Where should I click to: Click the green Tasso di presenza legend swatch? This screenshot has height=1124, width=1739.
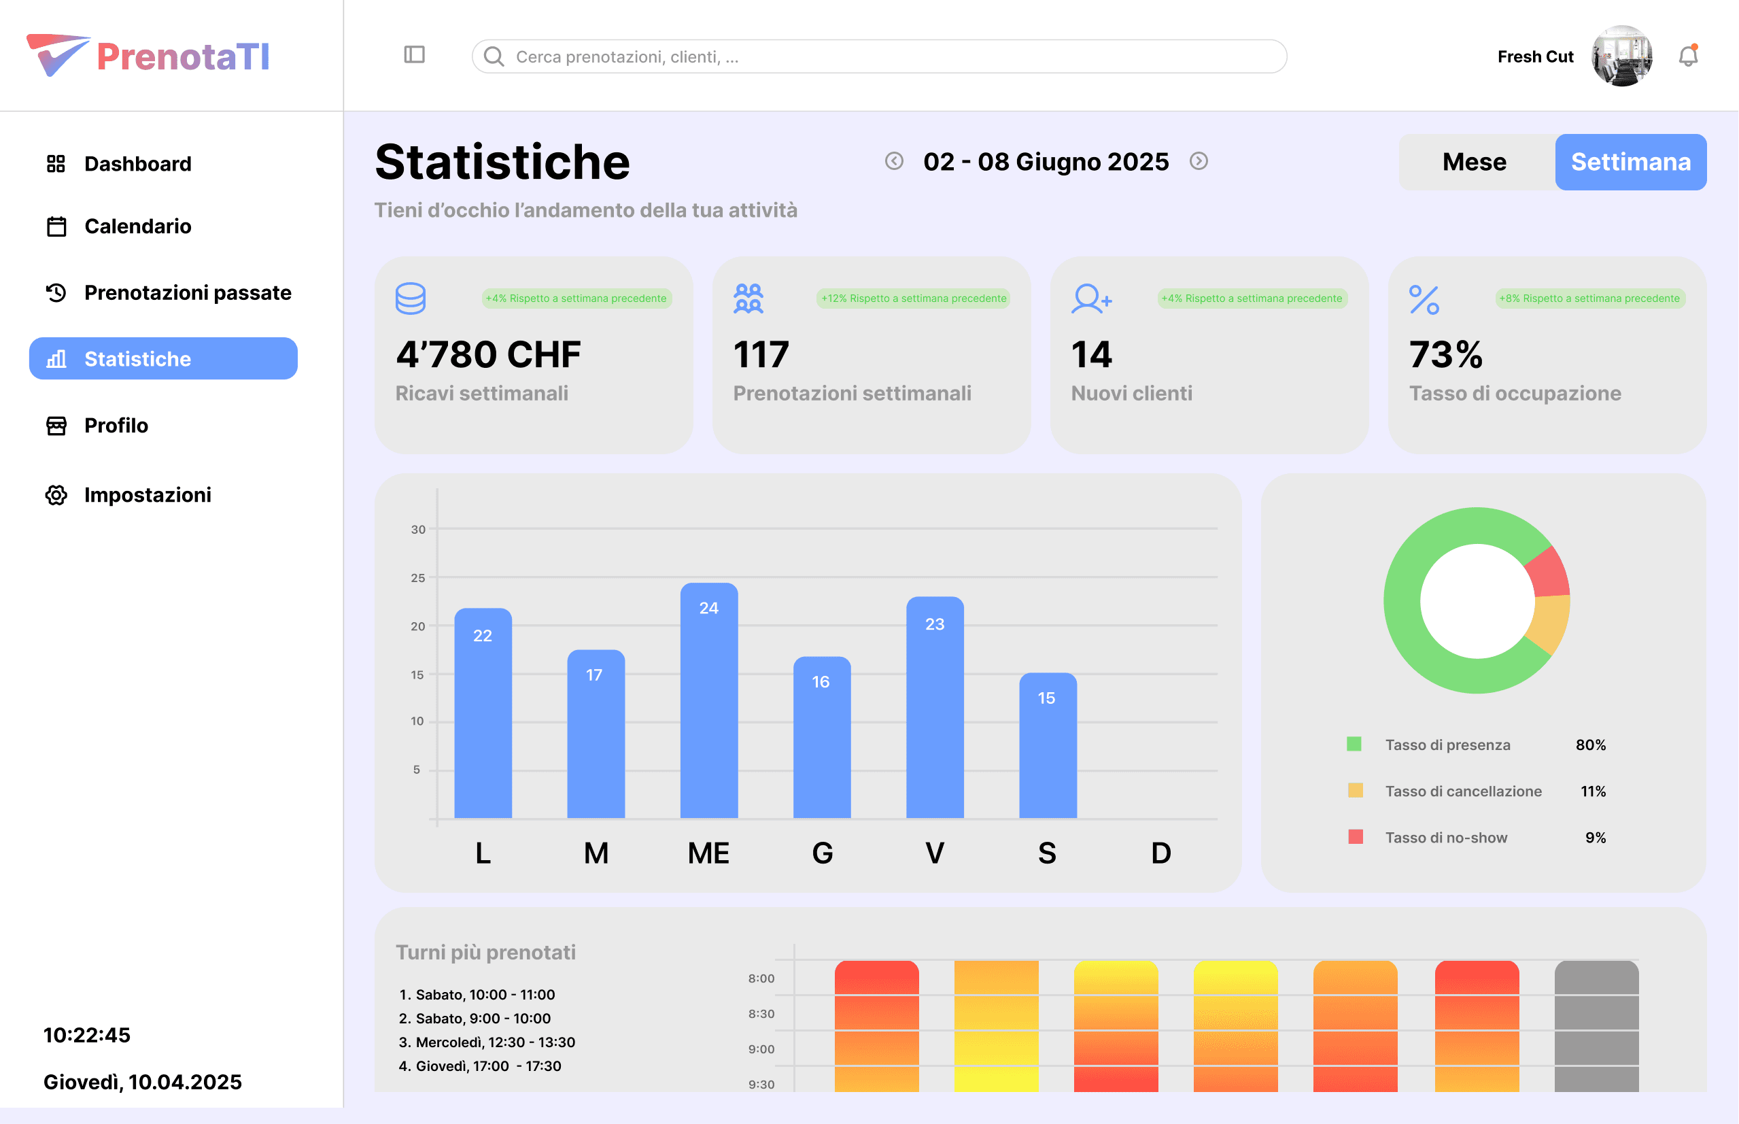pos(1355,745)
